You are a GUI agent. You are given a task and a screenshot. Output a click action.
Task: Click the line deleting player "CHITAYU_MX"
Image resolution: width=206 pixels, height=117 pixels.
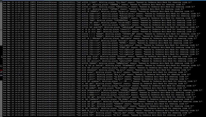click(101, 34)
